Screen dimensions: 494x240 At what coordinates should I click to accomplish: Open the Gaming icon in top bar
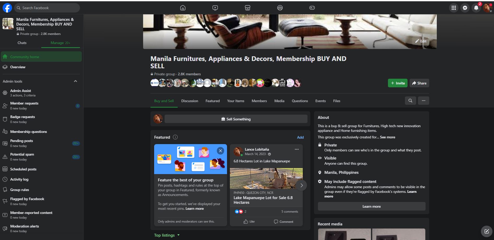coord(312,8)
